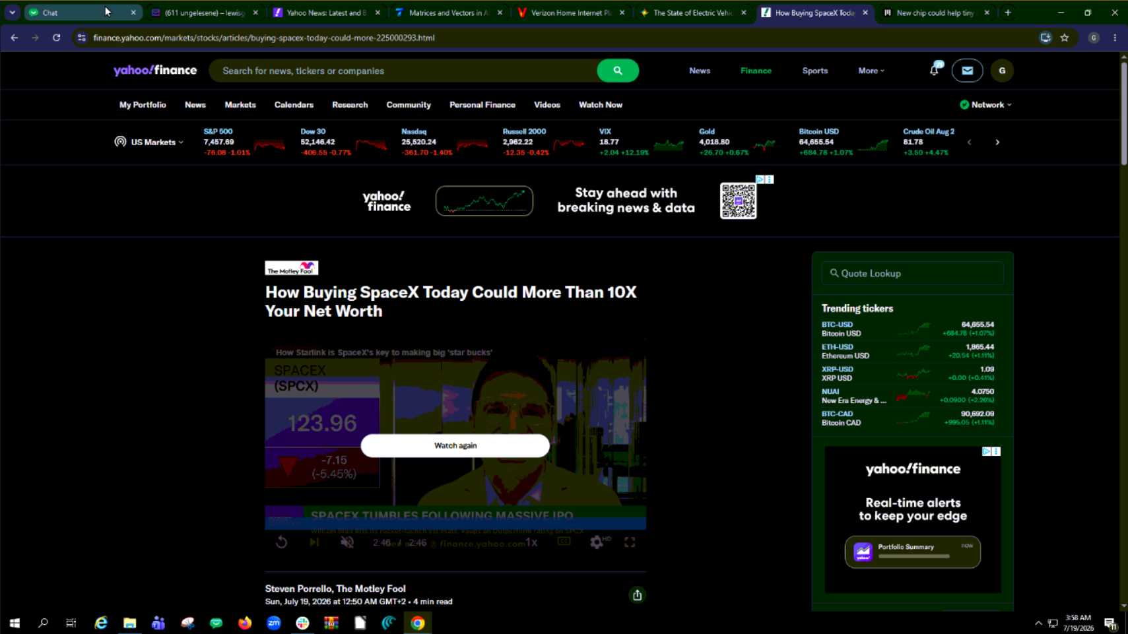Open the Windows notification center
Screen dimensions: 1128x634
pyautogui.click(x=1110, y=623)
